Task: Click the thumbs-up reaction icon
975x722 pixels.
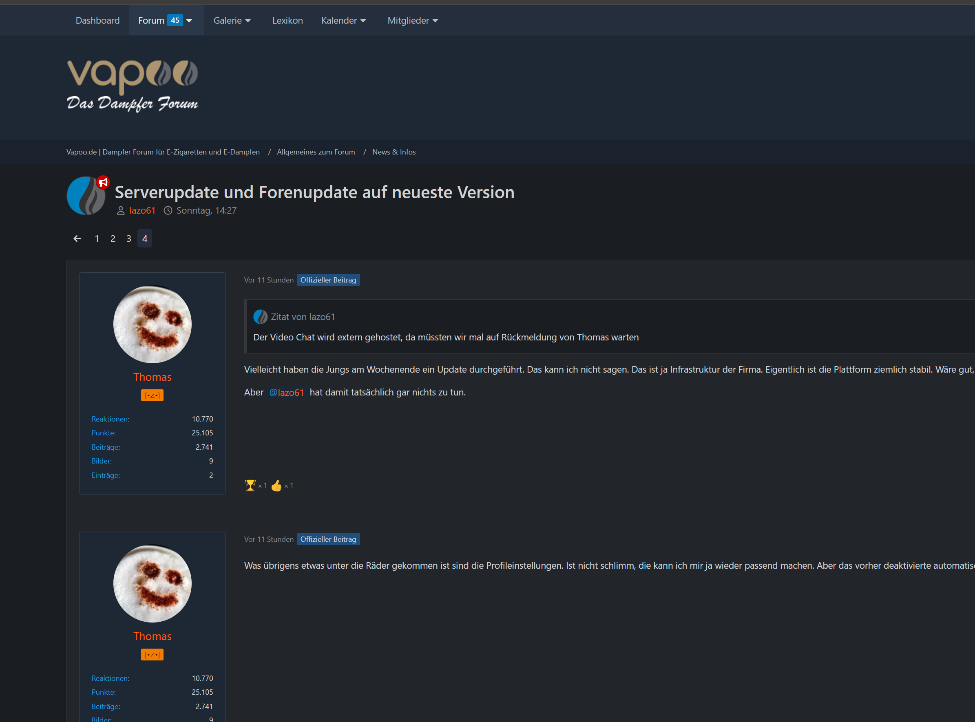Action: coord(276,486)
